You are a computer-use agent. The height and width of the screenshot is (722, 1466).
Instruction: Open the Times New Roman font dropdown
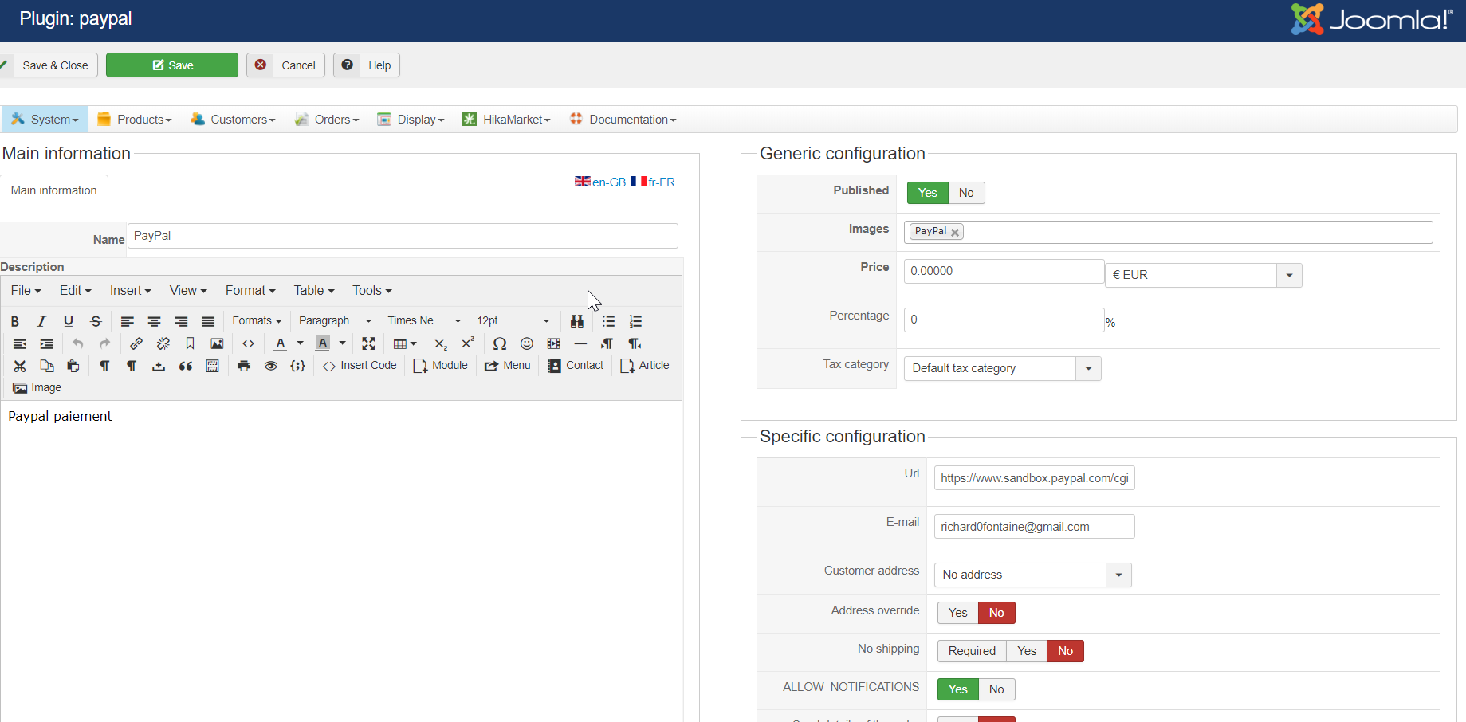[x=424, y=321]
